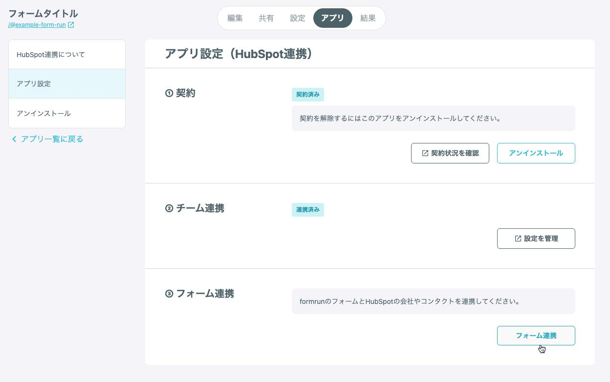
Task: Return via アプリ一覧に戻る link
Action: (52, 139)
